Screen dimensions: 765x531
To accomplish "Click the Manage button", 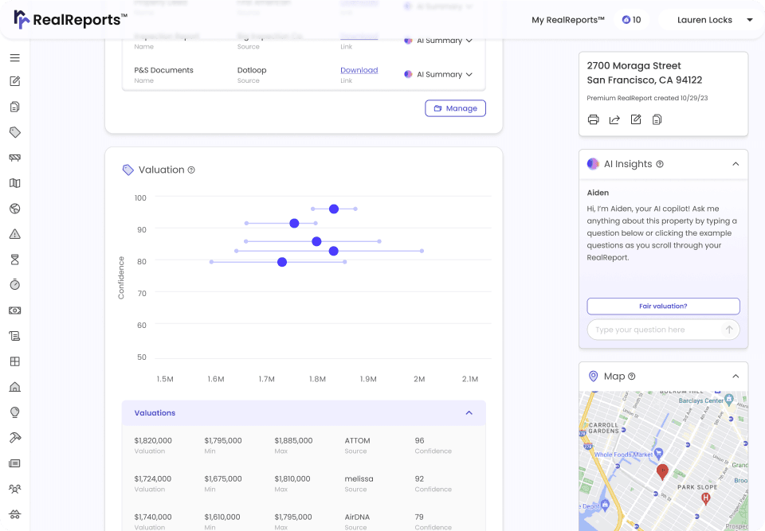I will 455,107.
